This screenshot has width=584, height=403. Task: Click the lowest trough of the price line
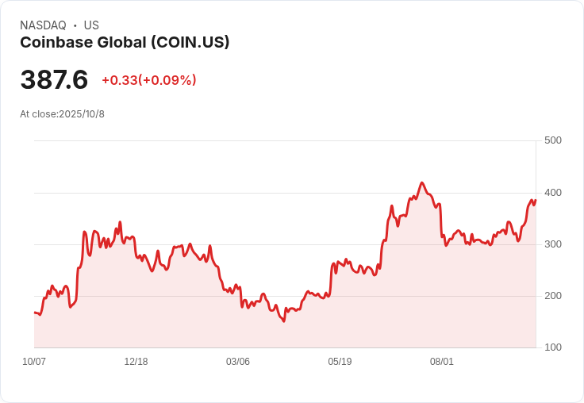coord(284,321)
